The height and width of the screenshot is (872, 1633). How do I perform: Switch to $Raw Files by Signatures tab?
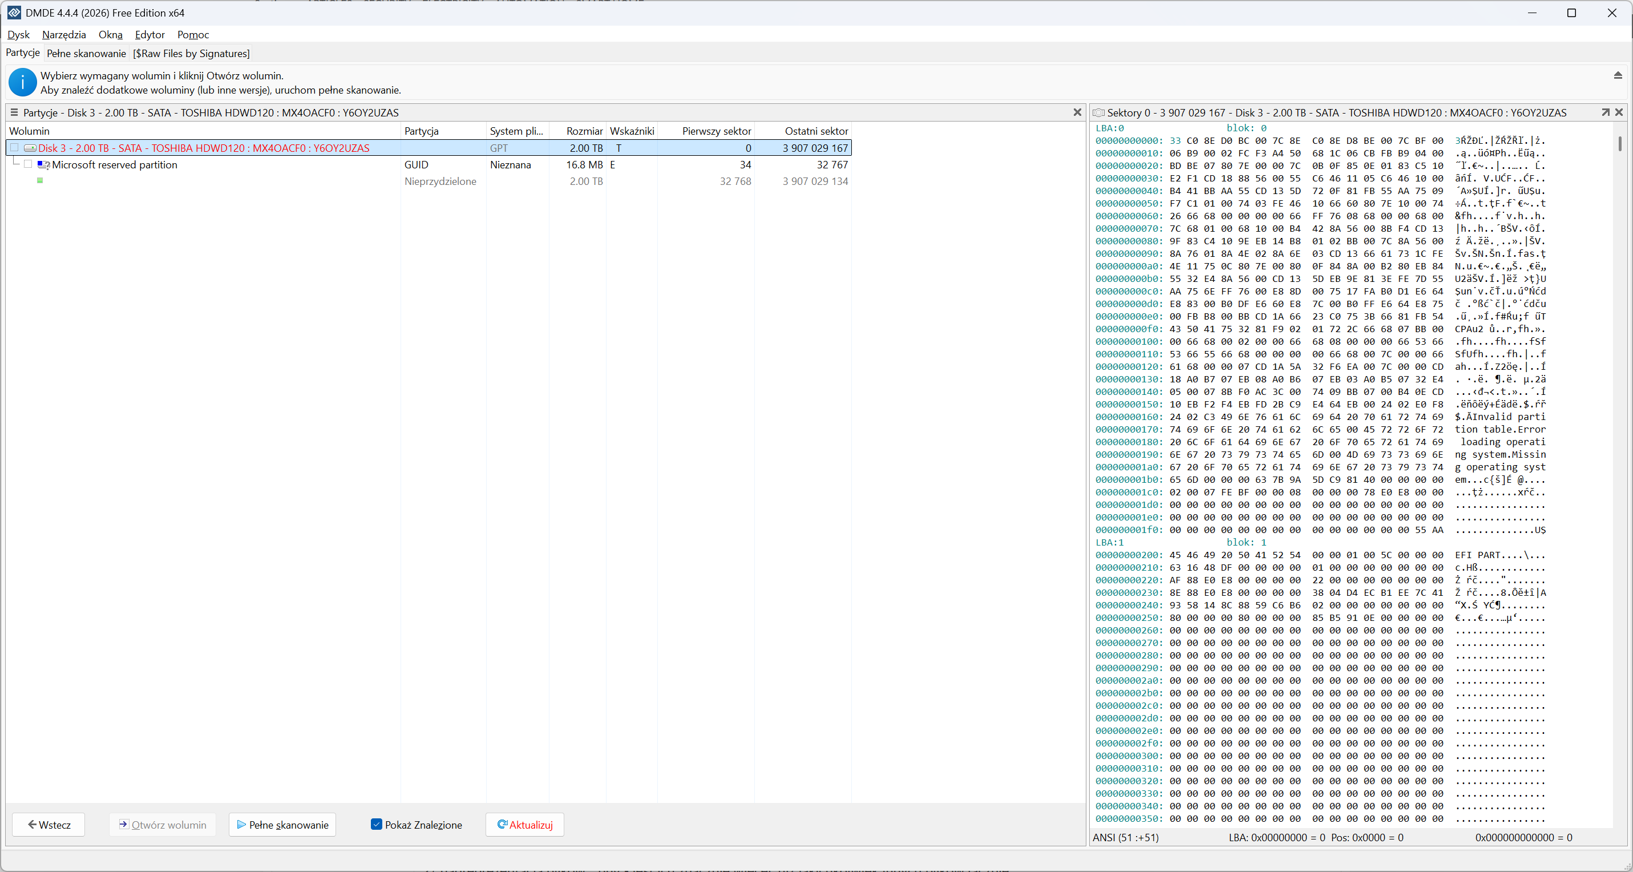point(192,53)
